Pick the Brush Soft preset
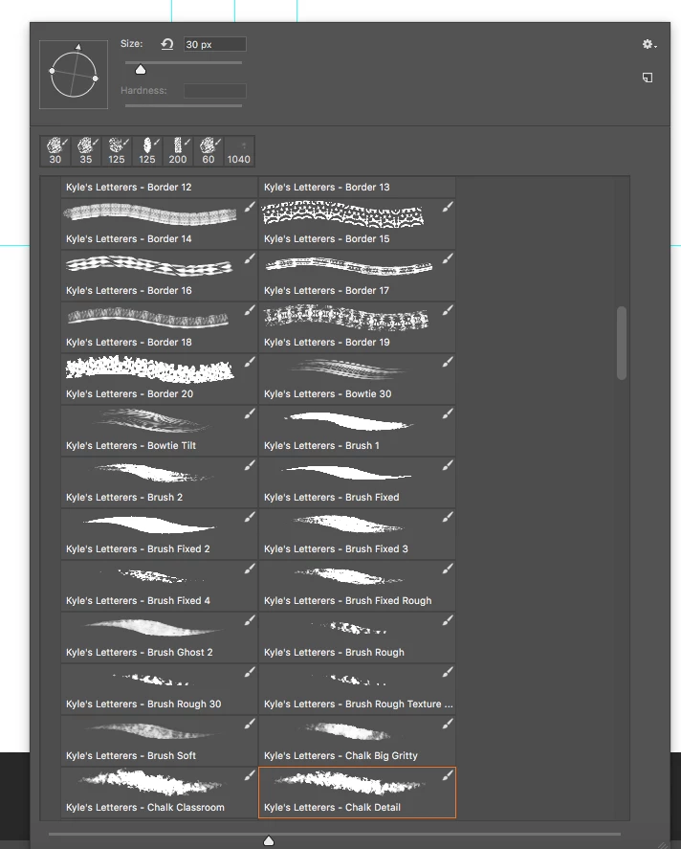The width and height of the screenshot is (681, 849). 159,741
